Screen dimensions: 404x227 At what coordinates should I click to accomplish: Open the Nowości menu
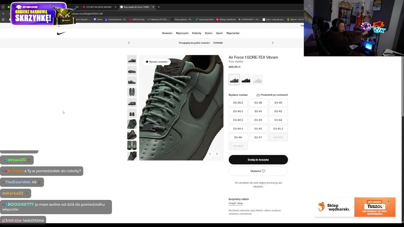point(167,33)
